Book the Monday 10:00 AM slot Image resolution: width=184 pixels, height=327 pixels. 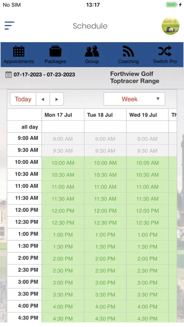pyautogui.click(x=63, y=163)
